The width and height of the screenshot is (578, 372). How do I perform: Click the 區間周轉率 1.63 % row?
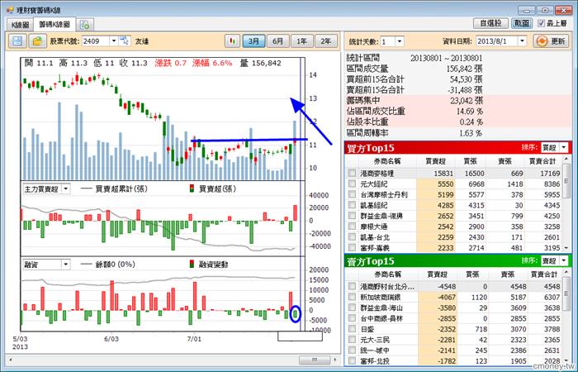coord(457,133)
